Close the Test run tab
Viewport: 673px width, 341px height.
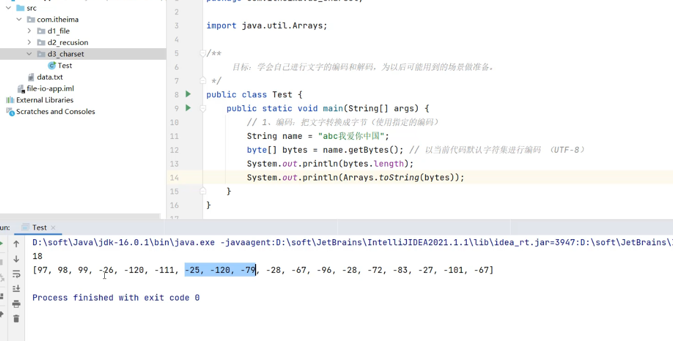click(53, 228)
